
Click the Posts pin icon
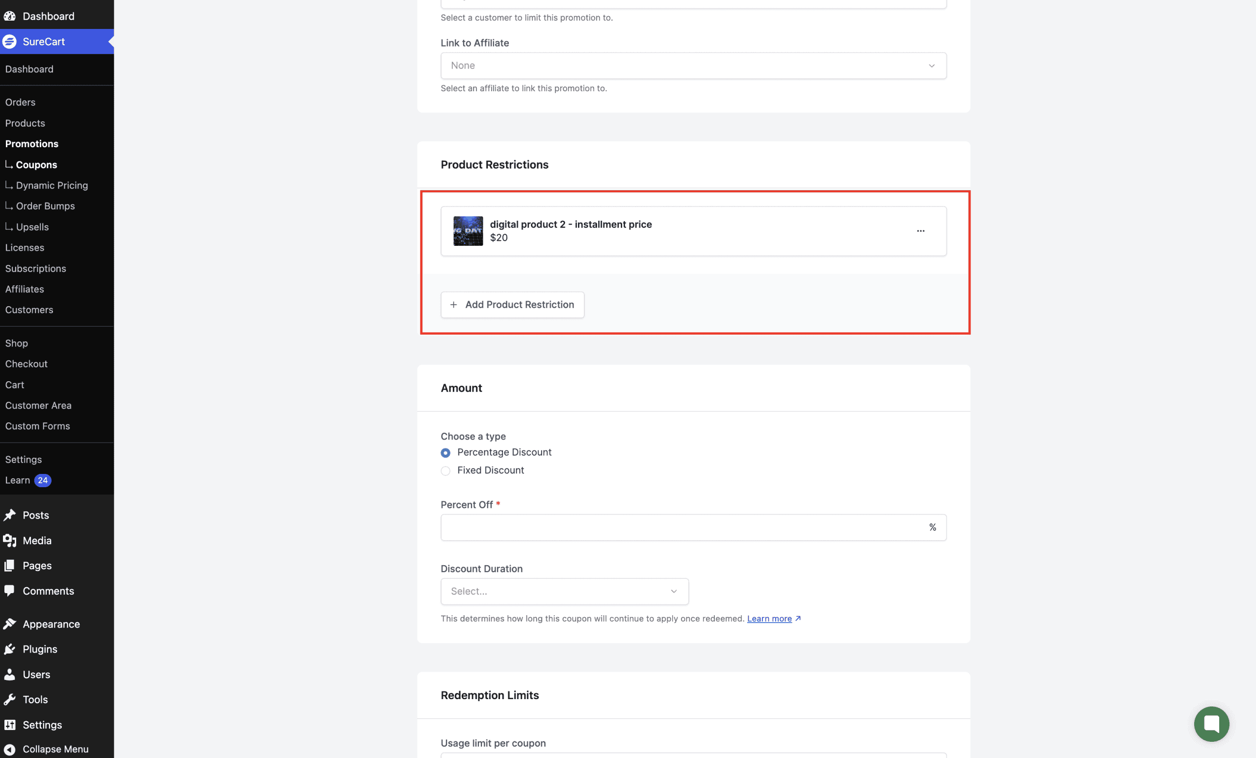pos(9,515)
